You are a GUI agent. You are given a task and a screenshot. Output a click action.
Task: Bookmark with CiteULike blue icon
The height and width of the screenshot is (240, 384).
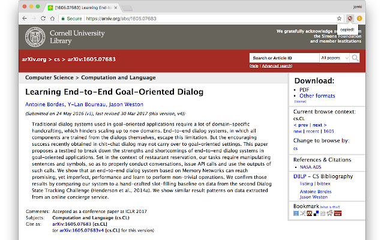click(x=296, y=214)
